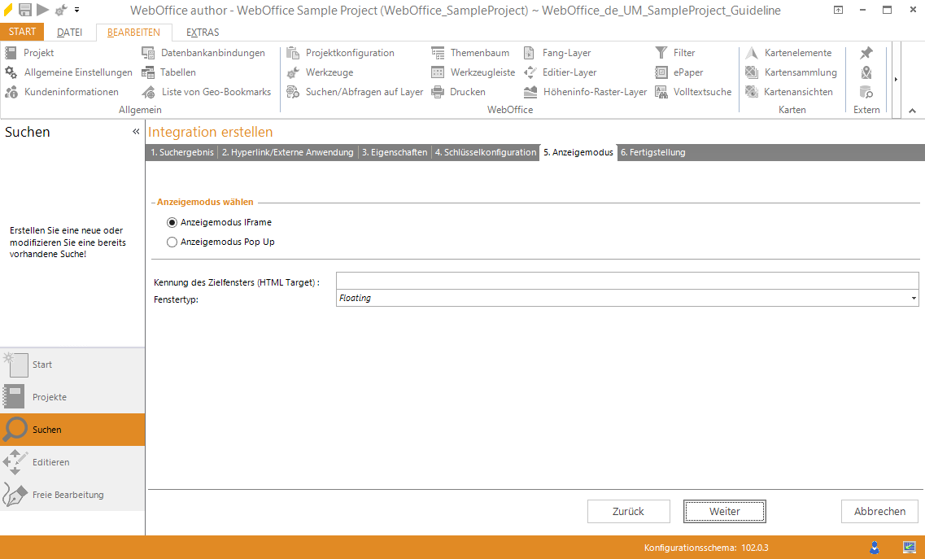This screenshot has width=925, height=559.
Task: Go back with the Zurück button
Action: coord(628,512)
